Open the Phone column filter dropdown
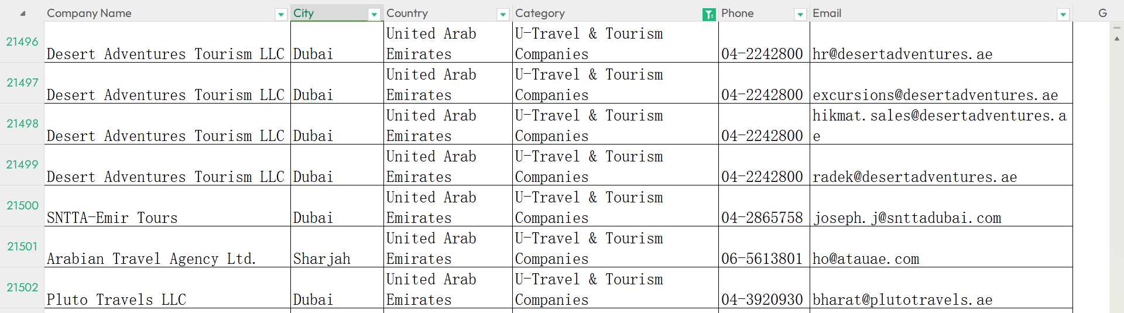Viewport: 1124px width, 313px height. pos(800,15)
